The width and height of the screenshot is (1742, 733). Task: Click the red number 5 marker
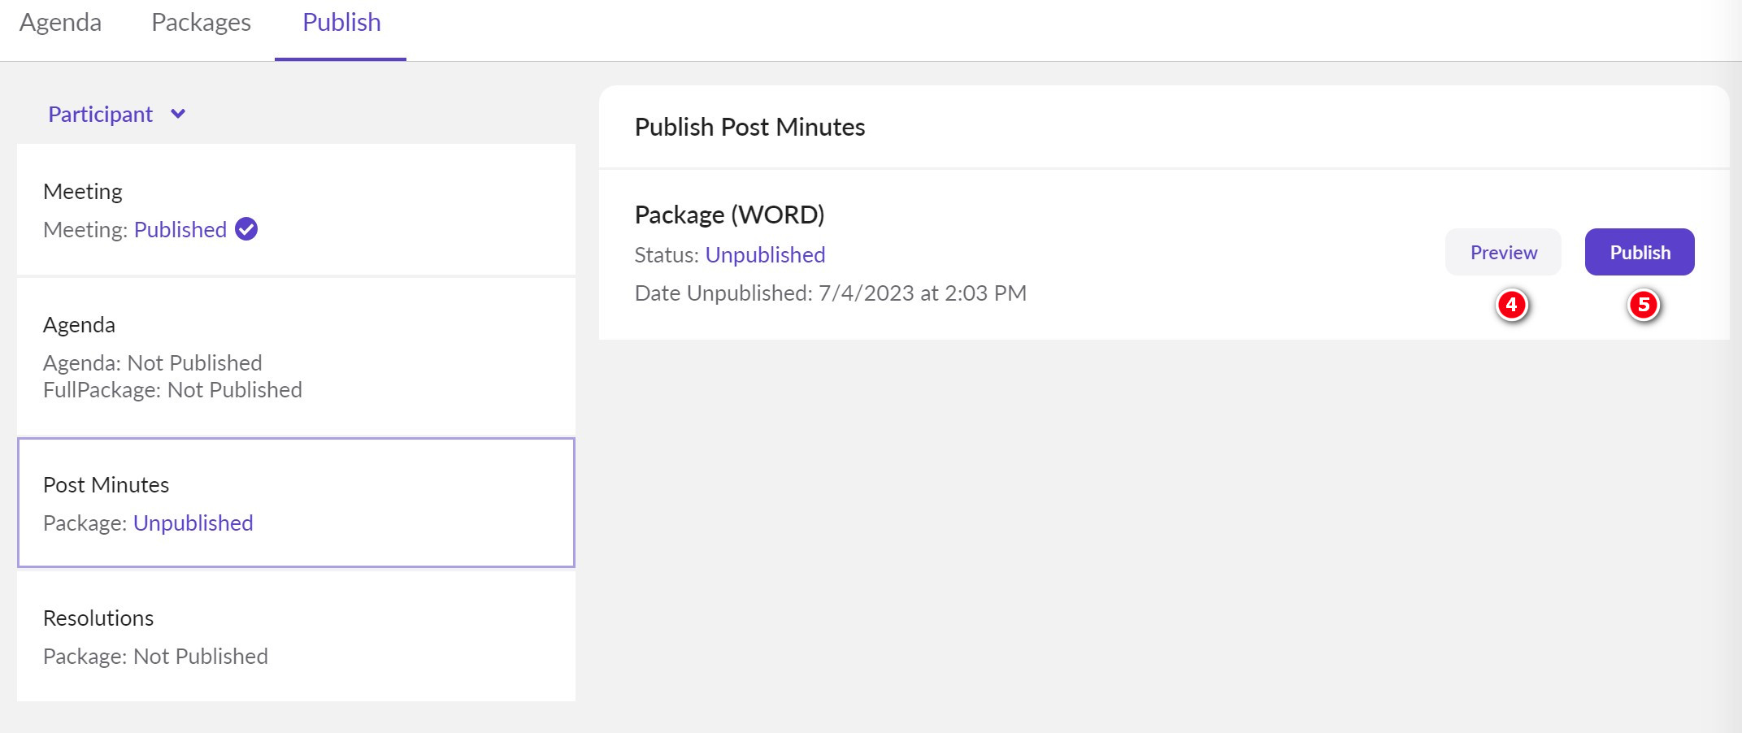(x=1643, y=306)
